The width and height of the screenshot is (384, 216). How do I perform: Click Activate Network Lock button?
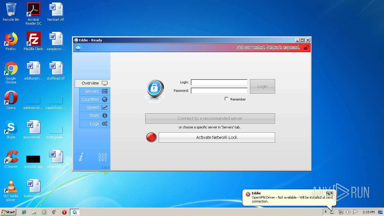click(x=217, y=137)
